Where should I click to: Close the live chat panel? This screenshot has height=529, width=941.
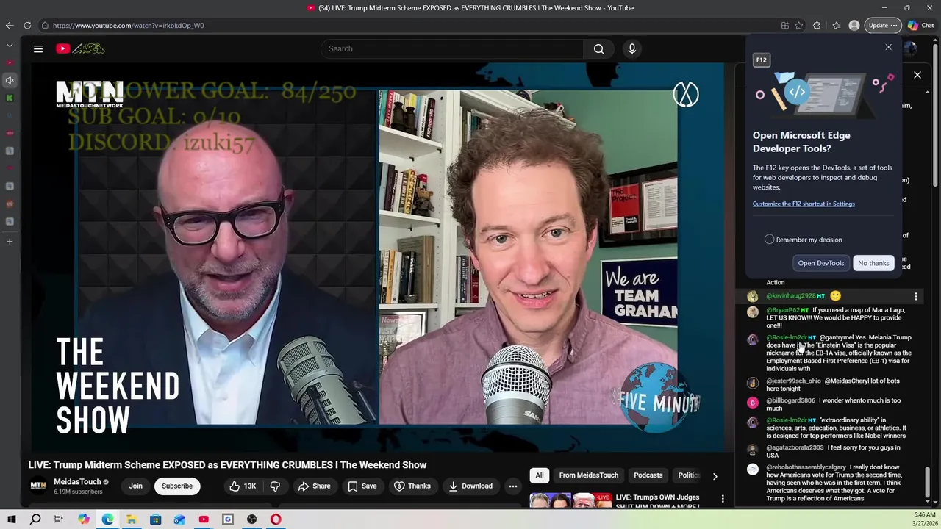[x=917, y=75]
